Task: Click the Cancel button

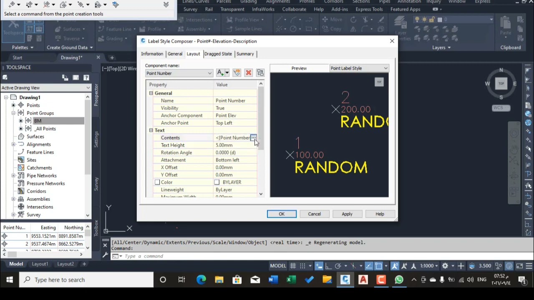Action: tap(314, 214)
